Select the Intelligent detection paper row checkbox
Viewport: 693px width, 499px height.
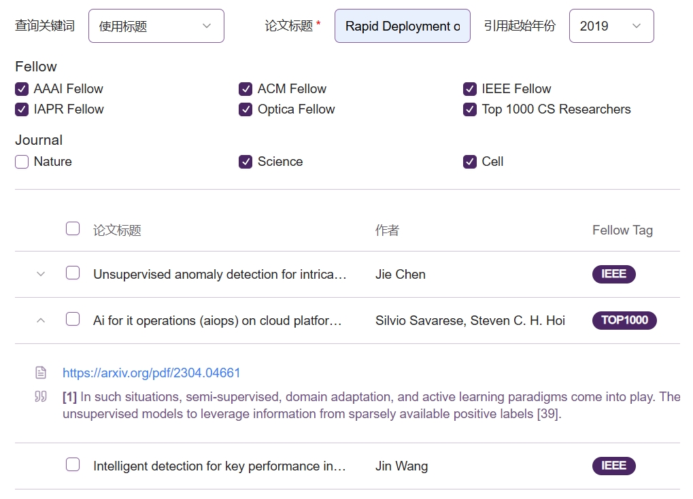click(x=73, y=465)
